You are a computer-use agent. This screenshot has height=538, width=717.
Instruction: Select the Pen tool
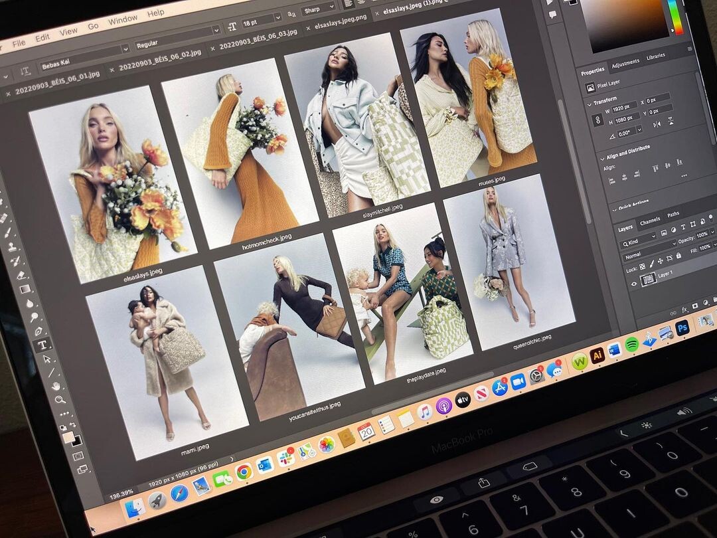[x=38, y=330]
